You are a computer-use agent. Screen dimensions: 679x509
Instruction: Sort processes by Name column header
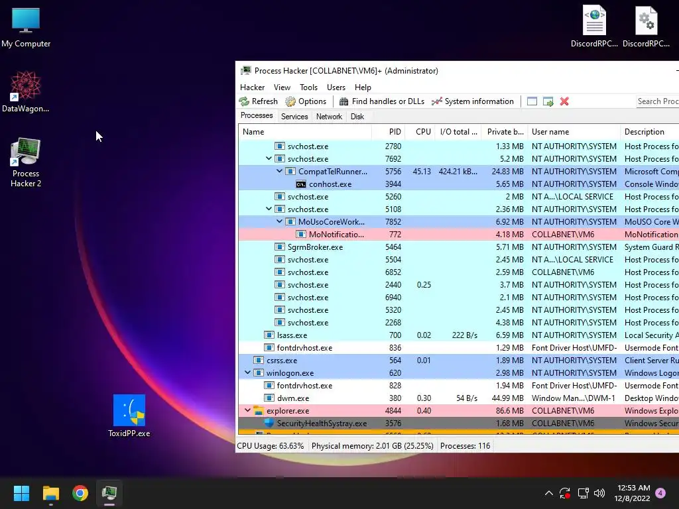(x=305, y=132)
